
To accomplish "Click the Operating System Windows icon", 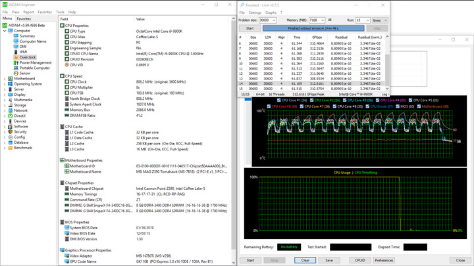I will (x=11, y=84).
